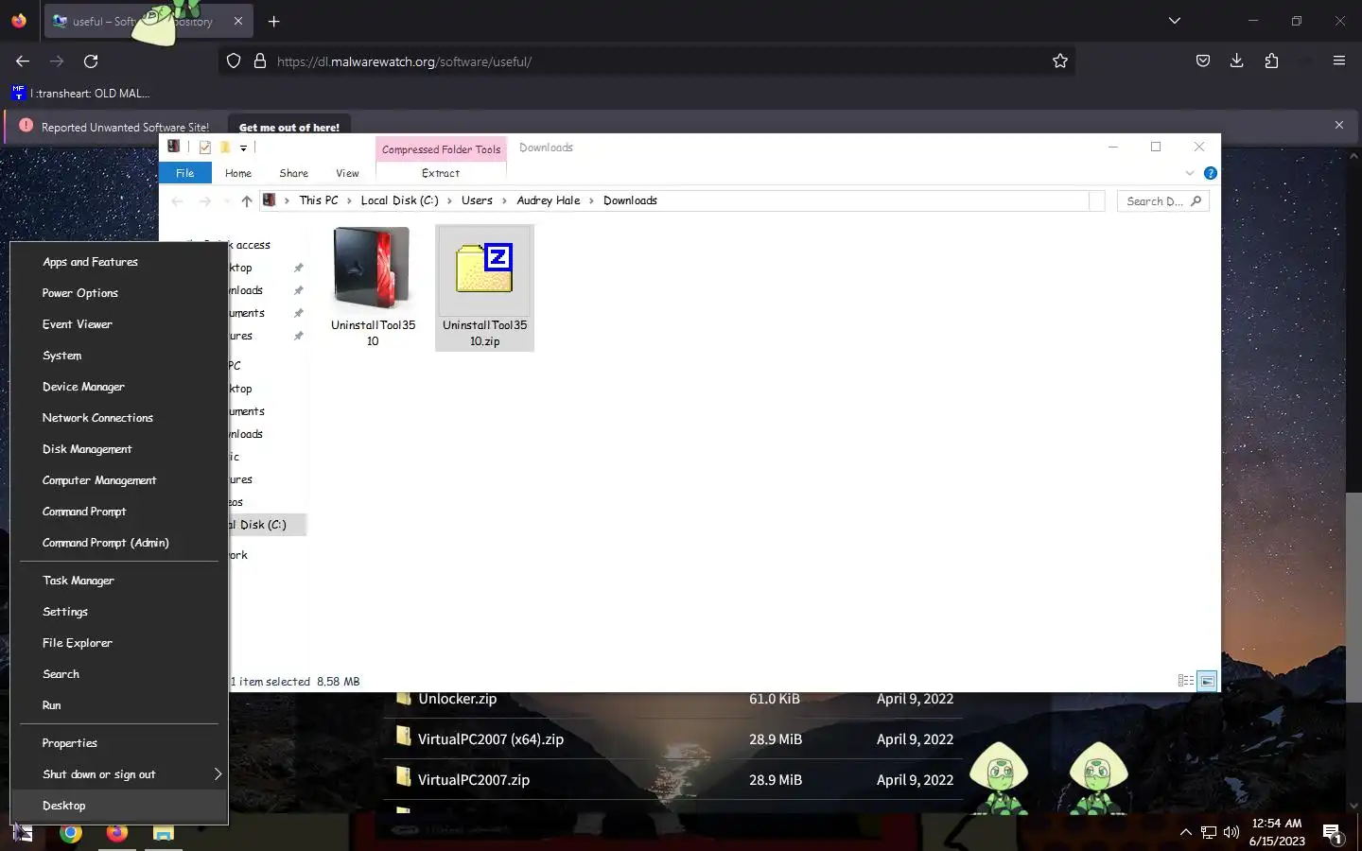Switch to the Share ribbon tab
1362x851 pixels.
(x=294, y=173)
